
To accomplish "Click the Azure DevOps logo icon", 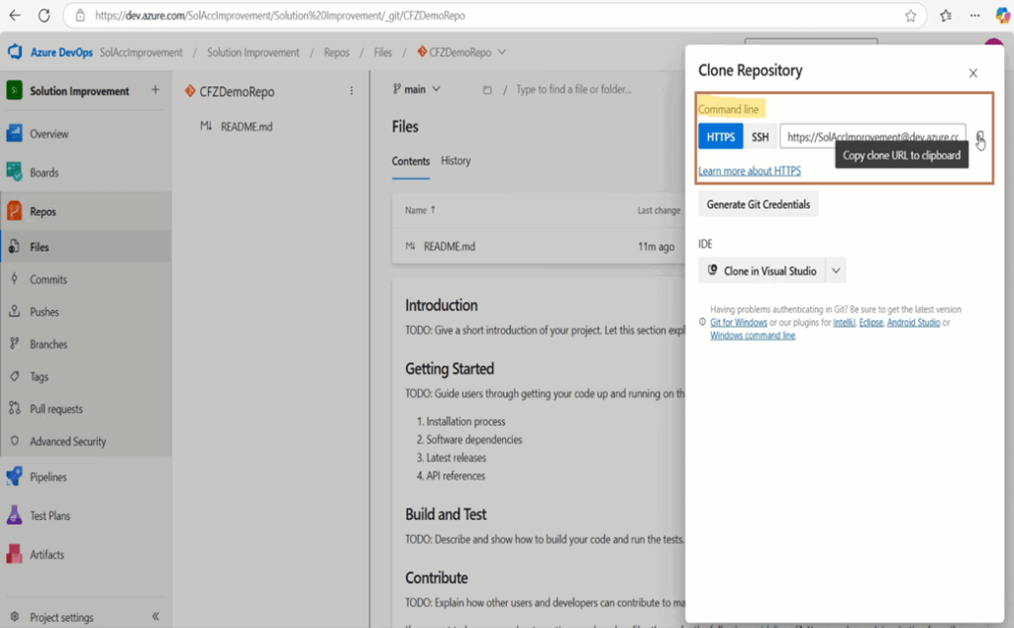I will tap(15, 52).
